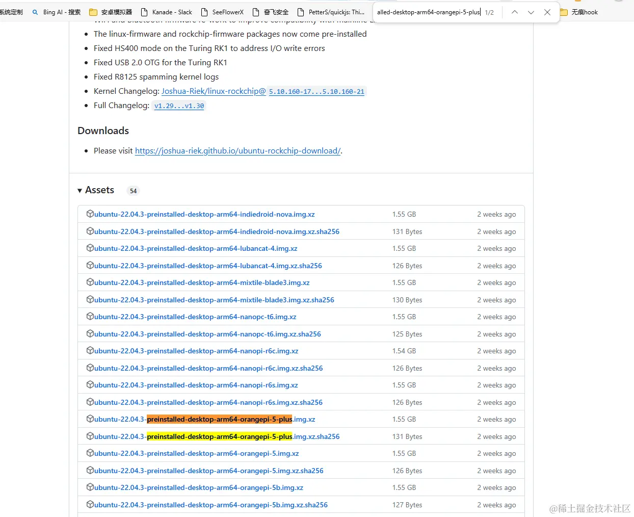Click package icon beside lubancat-4.img.xz.sha256
This screenshot has height=517, width=634.
coord(90,265)
